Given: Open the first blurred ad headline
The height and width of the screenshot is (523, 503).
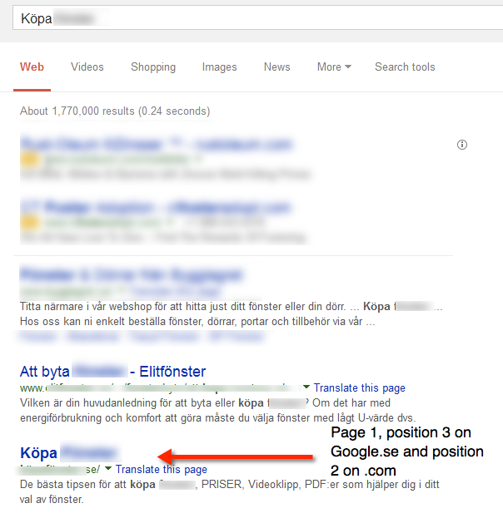Looking at the screenshot, I should click(x=157, y=144).
